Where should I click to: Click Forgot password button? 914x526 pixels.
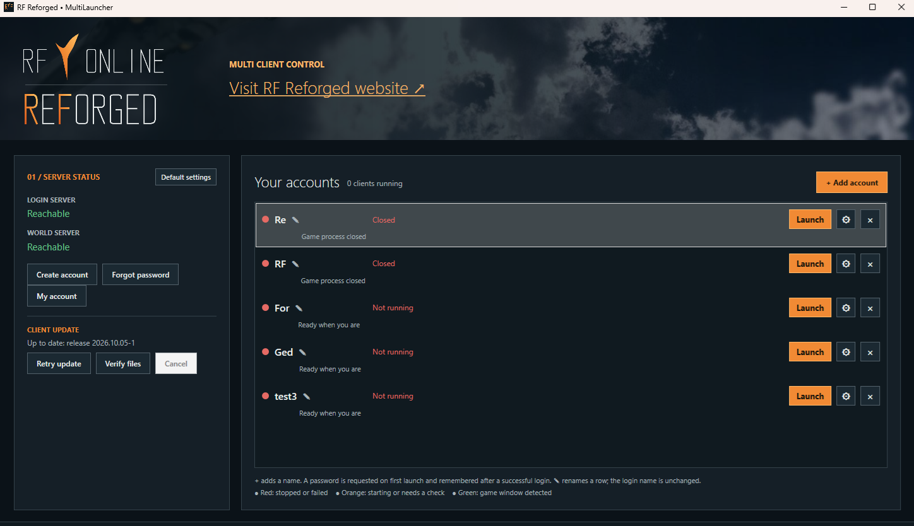(140, 274)
